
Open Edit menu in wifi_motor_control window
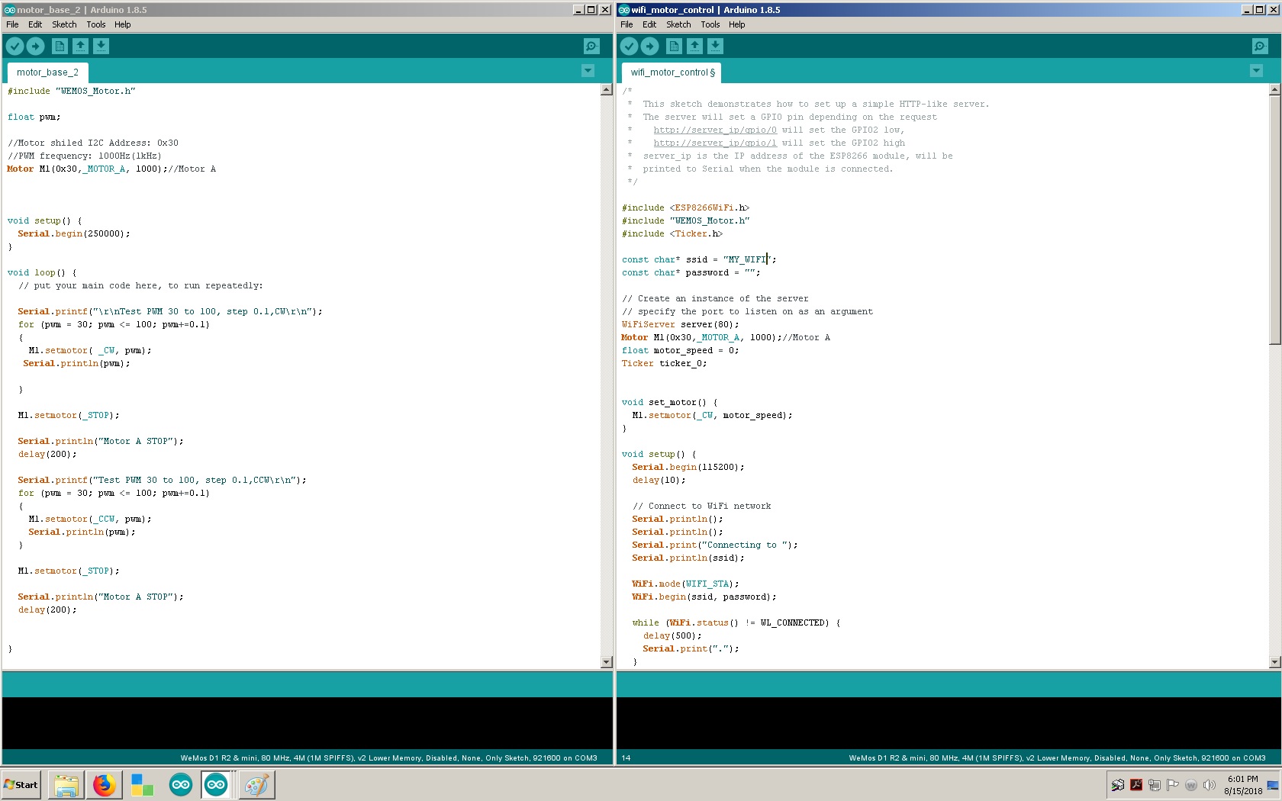(x=649, y=24)
